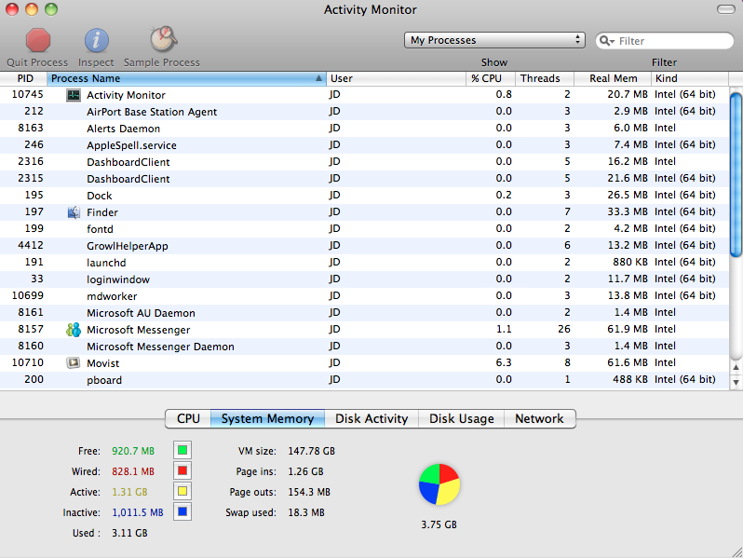The image size is (743, 558).
Task: Click the search magnifier icon in Filter
Action: (x=606, y=41)
